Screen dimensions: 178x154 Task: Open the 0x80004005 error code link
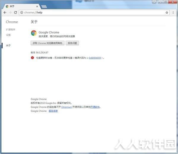(x=95, y=58)
